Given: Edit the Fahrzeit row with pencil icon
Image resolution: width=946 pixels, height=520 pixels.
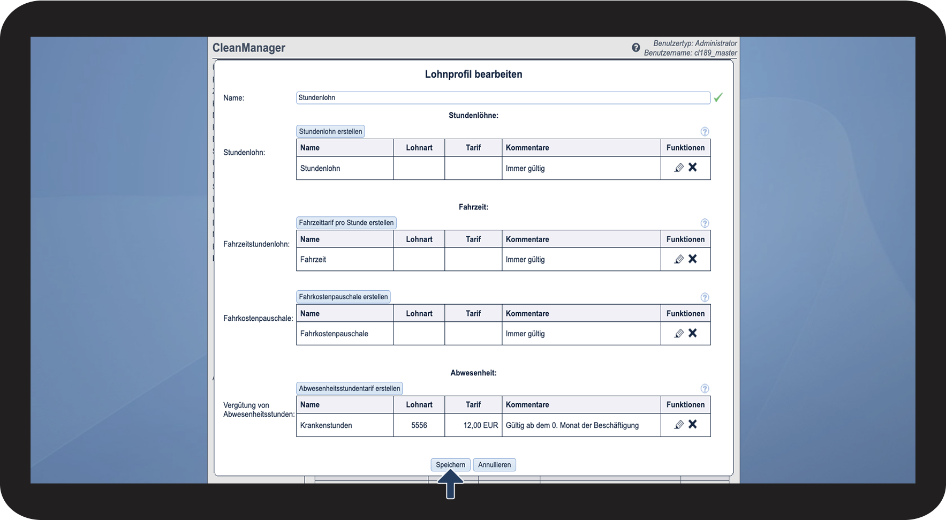Looking at the screenshot, I should pos(679,259).
